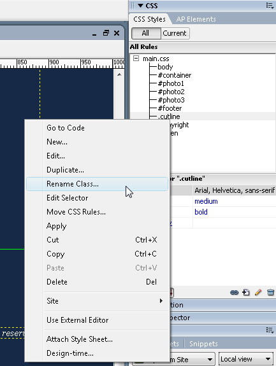276x366 pixels.
Task: Open options menu of the Snippets panel
Action: click(x=270, y=330)
